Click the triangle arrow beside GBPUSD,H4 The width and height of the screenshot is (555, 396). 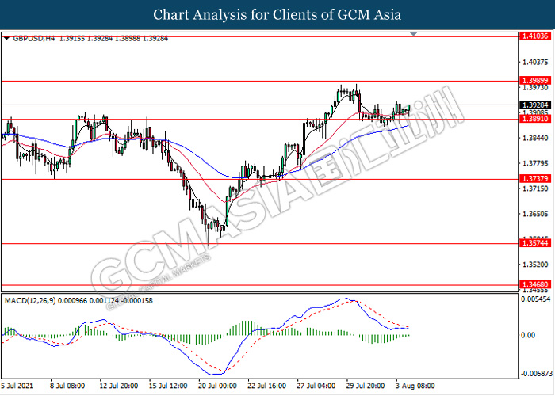(6, 39)
